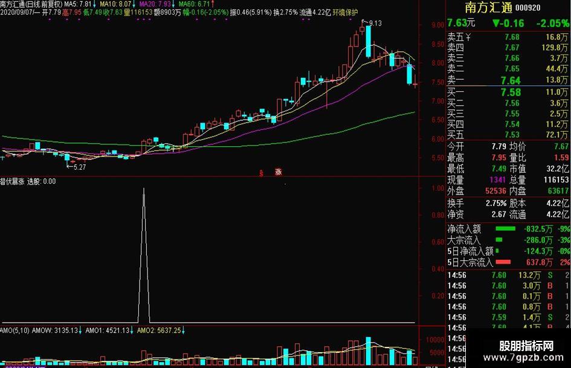Select the 卖三 7.66 ask row
The width and height of the screenshot is (571, 368).
click(x=508, y=58)
